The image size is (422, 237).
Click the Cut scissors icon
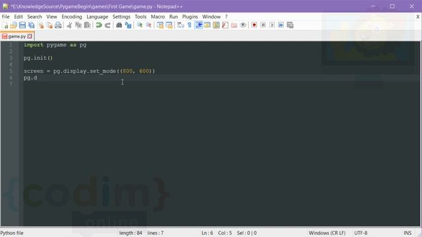coord(69,25)
